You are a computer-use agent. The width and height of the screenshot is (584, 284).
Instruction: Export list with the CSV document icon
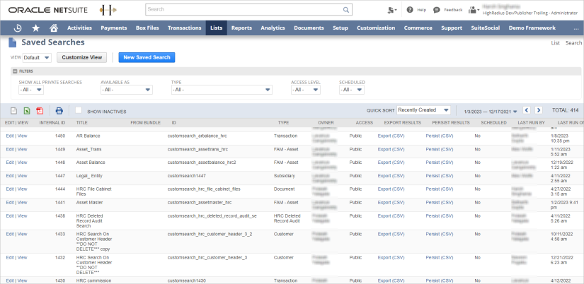coord(13,111)
